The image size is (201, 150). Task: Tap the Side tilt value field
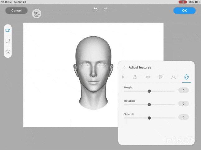point(184,117)
